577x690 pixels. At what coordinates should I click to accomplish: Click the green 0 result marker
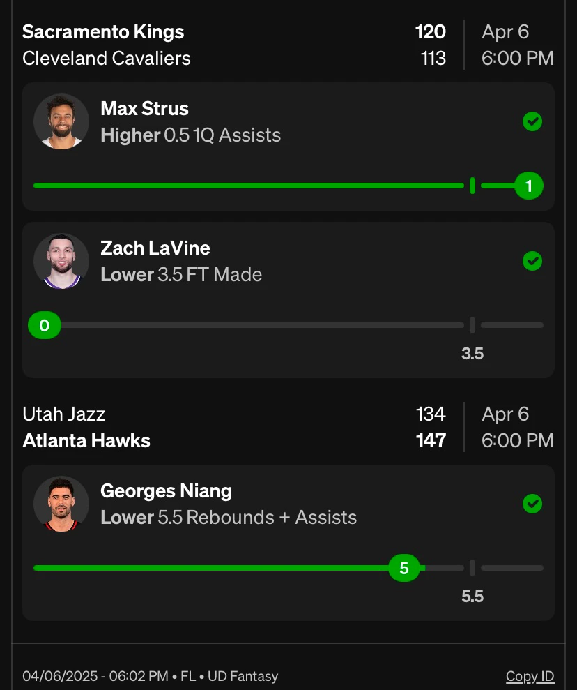(45, 325)
